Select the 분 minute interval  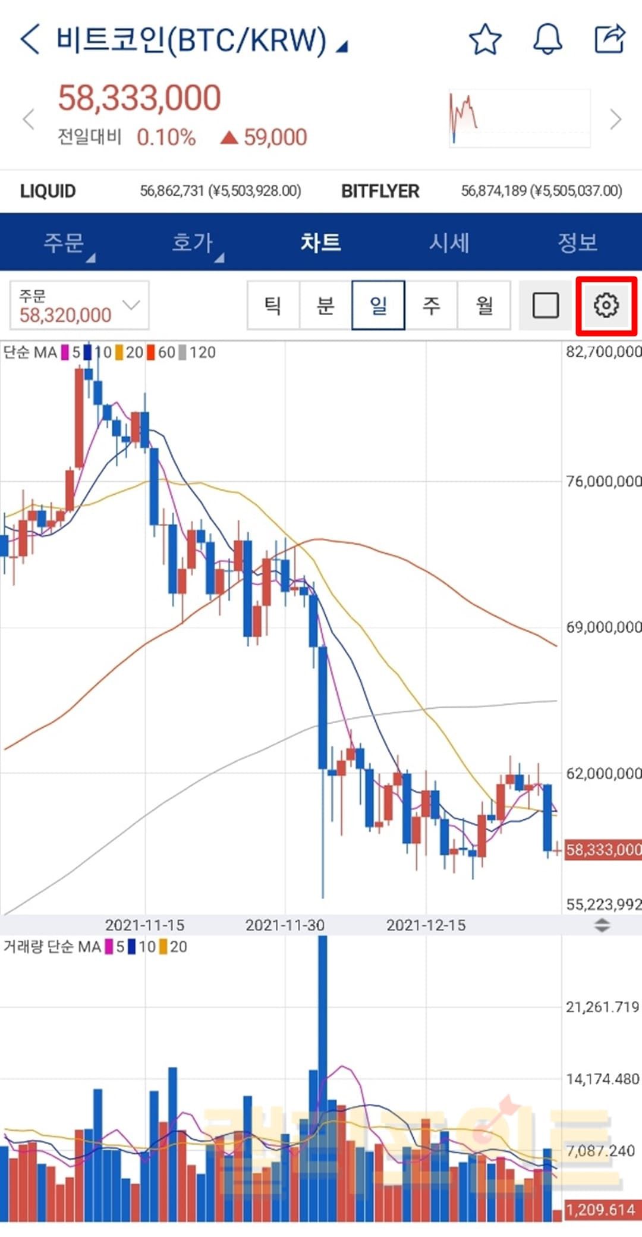tap(326, 305)
